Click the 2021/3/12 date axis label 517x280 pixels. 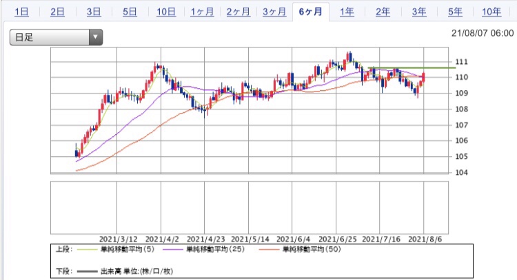pos(118,239)
